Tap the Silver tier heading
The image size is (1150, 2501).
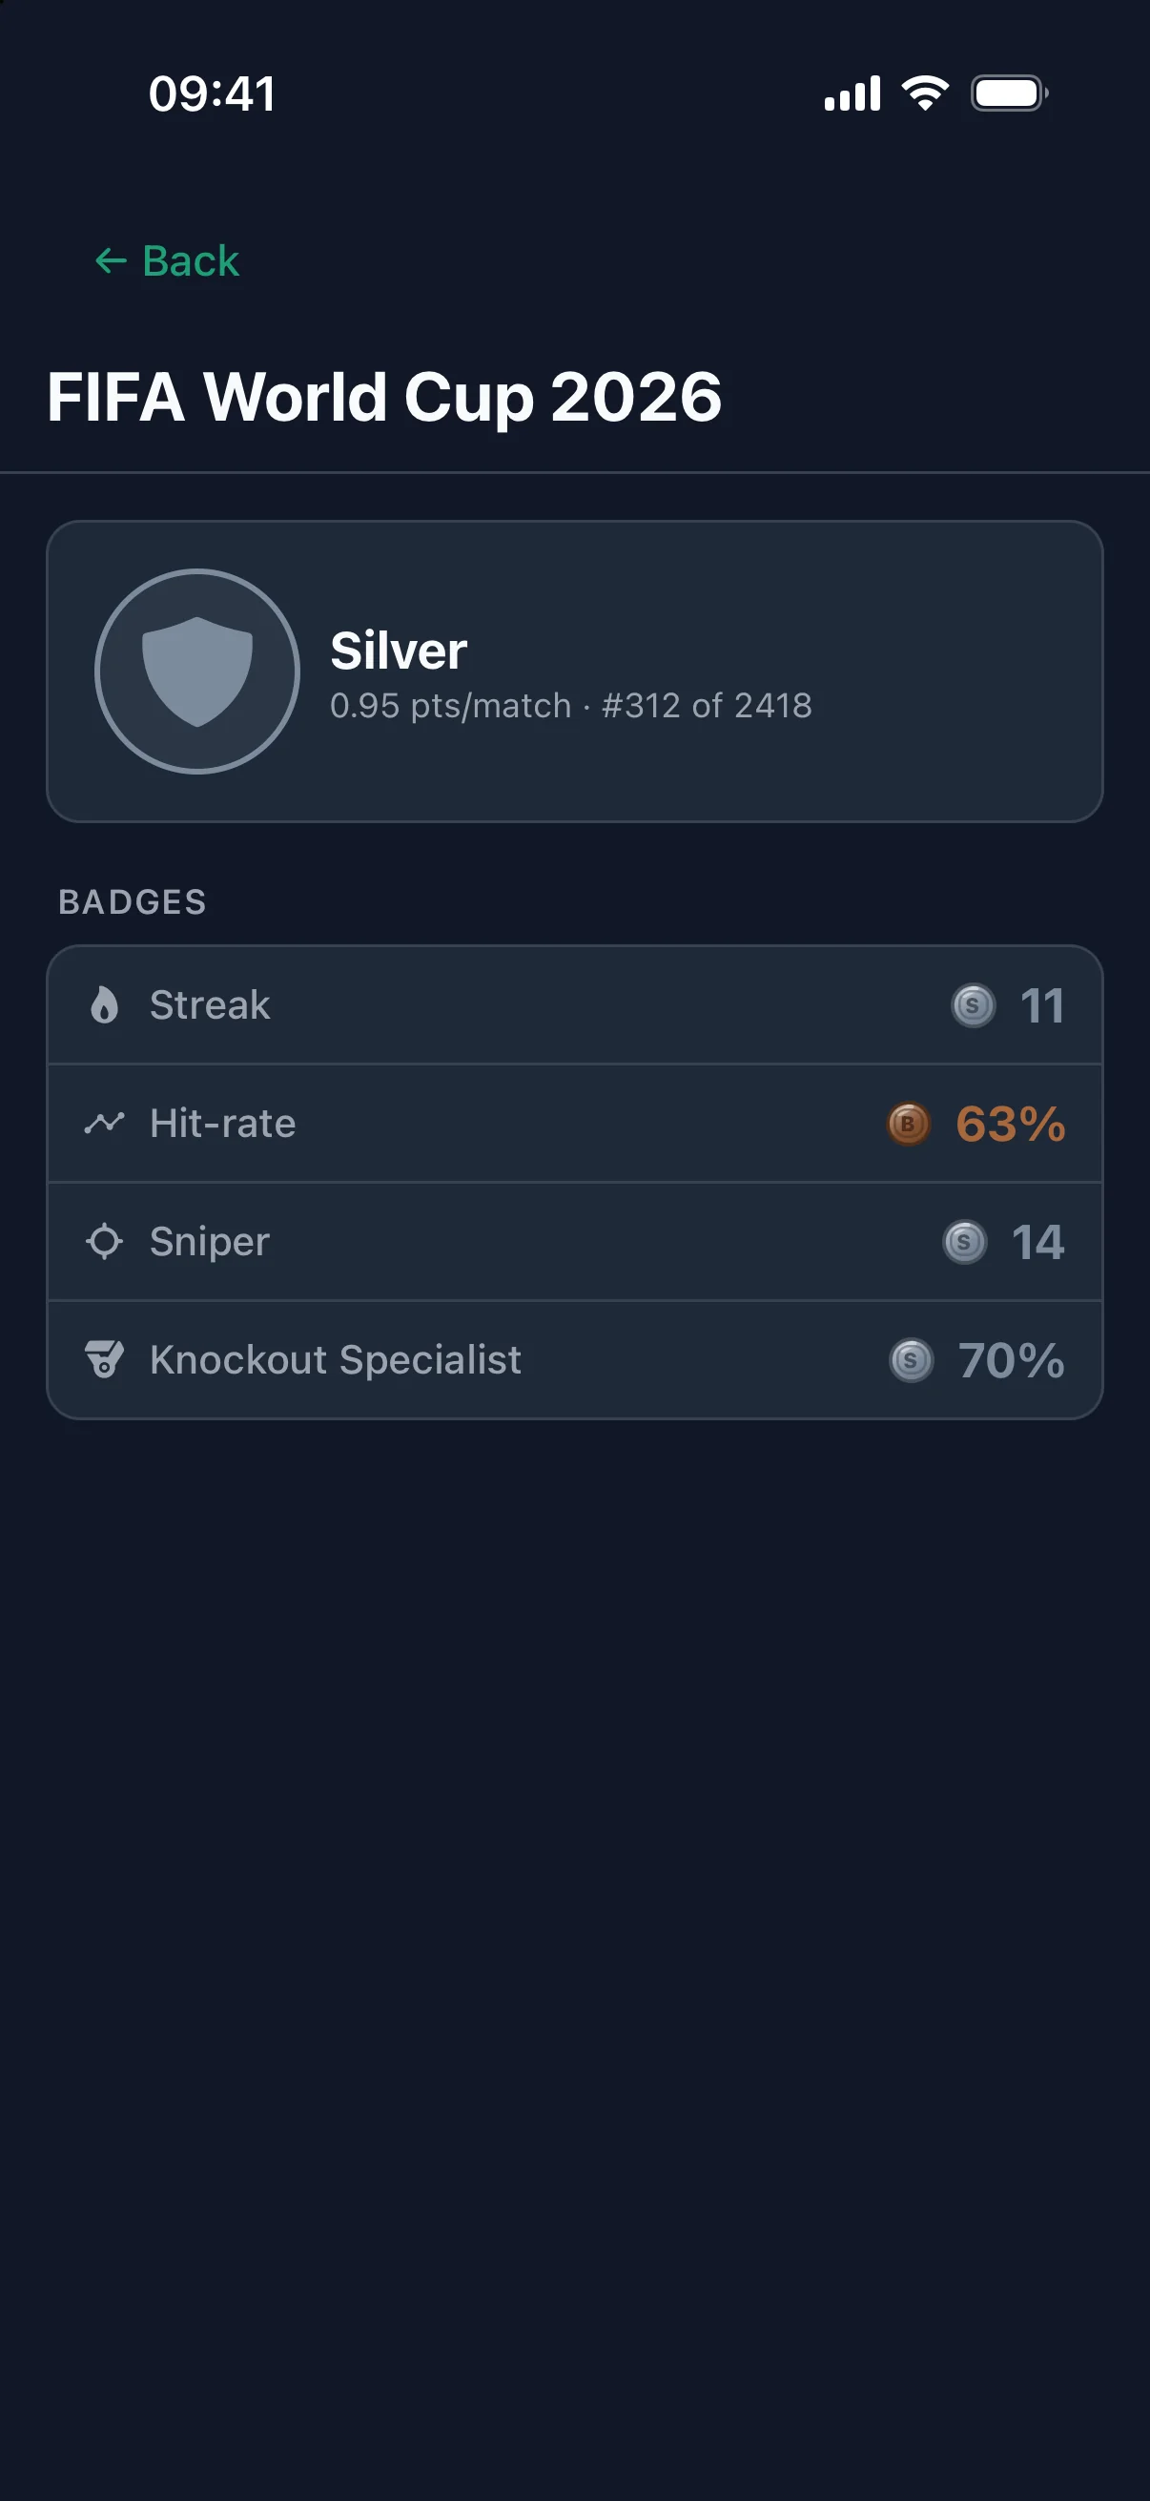tap(399, 651)
